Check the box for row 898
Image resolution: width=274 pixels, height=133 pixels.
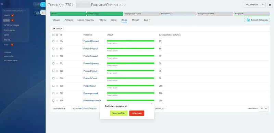click(53, 86)
